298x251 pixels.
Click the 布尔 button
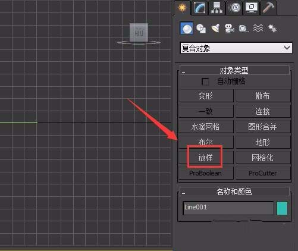click(x=206, y=142)
